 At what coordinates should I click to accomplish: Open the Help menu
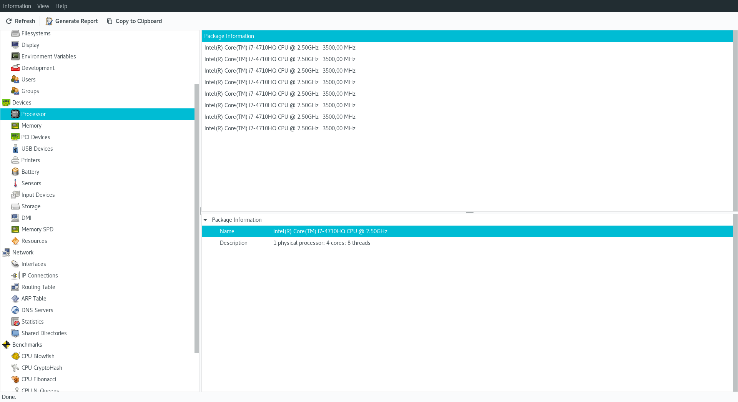coord(61,6)
